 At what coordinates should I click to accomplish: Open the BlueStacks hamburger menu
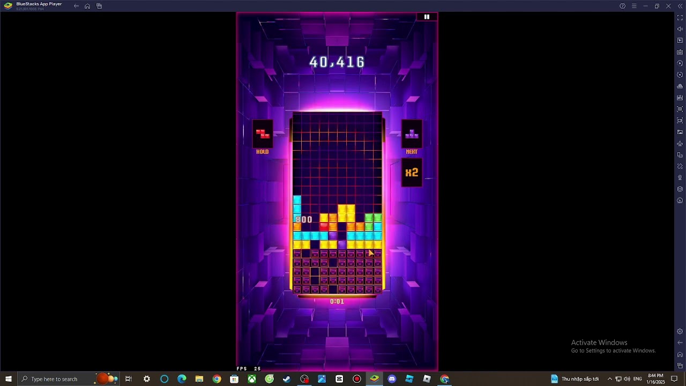click(634, 6)
